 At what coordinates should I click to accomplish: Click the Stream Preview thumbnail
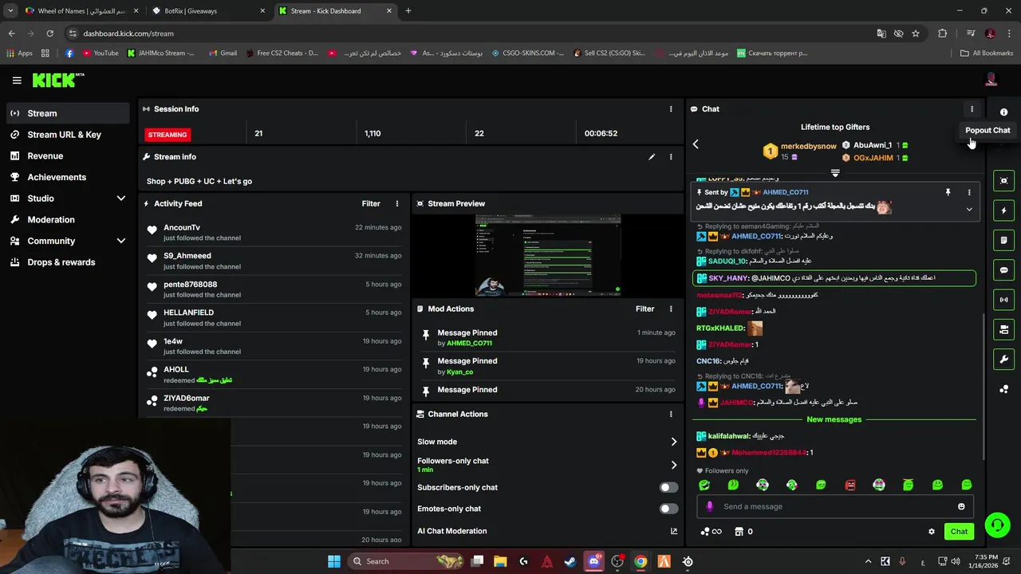pyautogui.click(x=548, y=255)
